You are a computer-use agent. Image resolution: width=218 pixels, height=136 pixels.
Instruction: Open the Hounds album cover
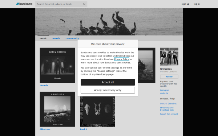click(x=57, y=65)
